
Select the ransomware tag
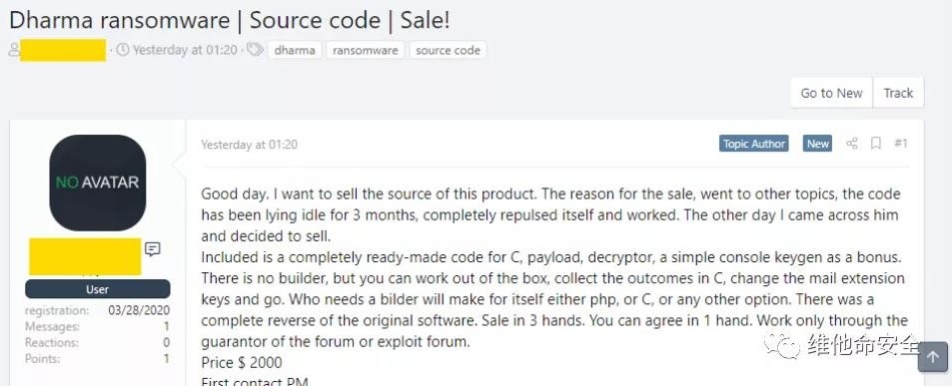tap(365, 50)
